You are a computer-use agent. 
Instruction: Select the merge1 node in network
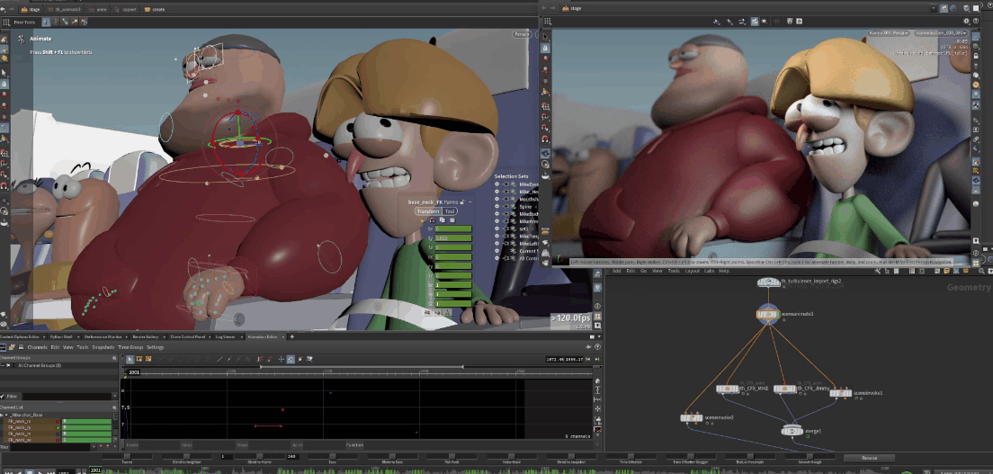coord(792,431)
